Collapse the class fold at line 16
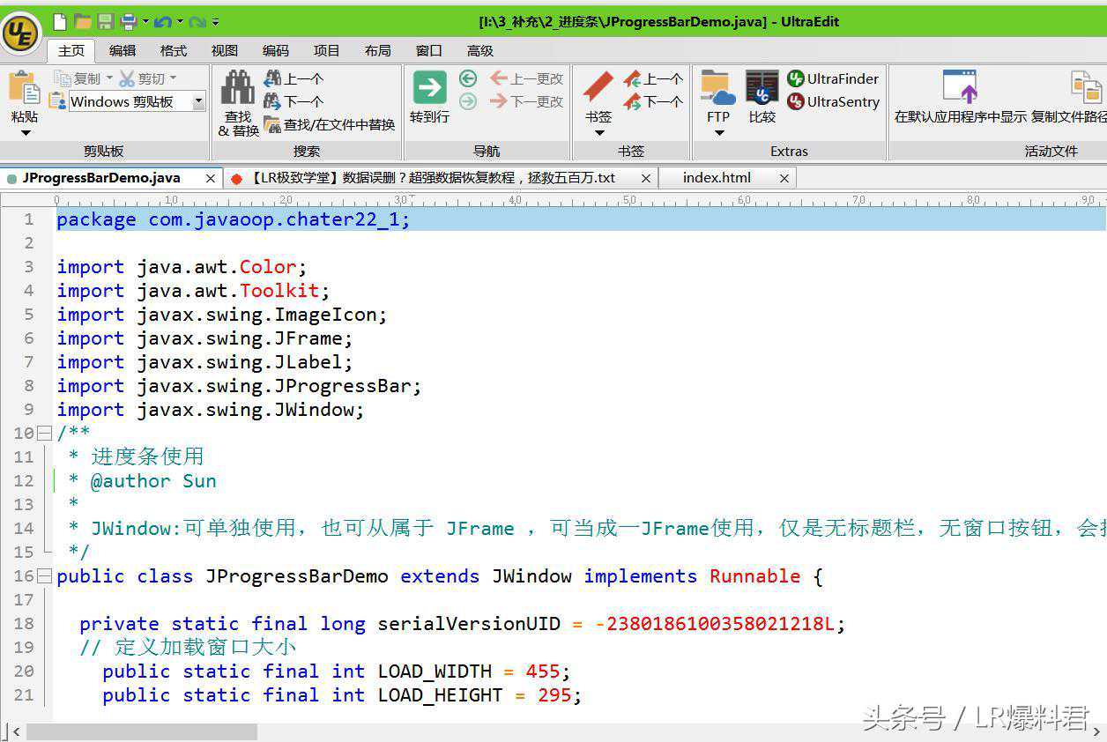1107x742 pixels. [44, 576]
